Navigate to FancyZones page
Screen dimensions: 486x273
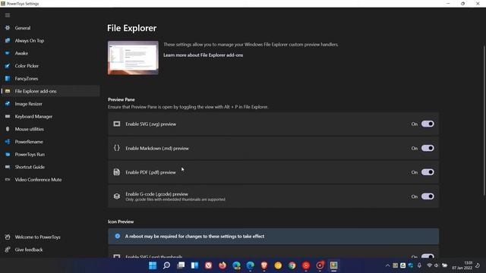point(49,79)
